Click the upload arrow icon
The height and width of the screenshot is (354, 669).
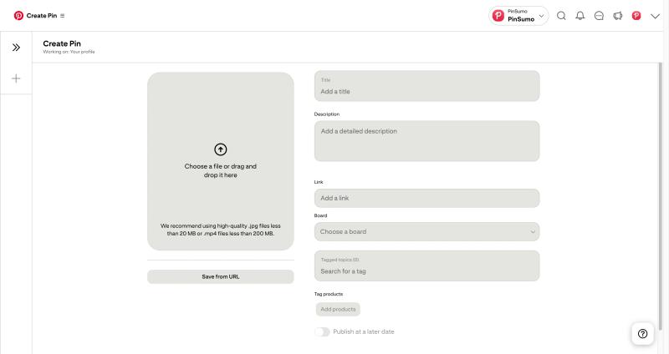tap(221, 149)
